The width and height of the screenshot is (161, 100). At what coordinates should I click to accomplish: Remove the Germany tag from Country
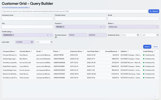(64, 27)
